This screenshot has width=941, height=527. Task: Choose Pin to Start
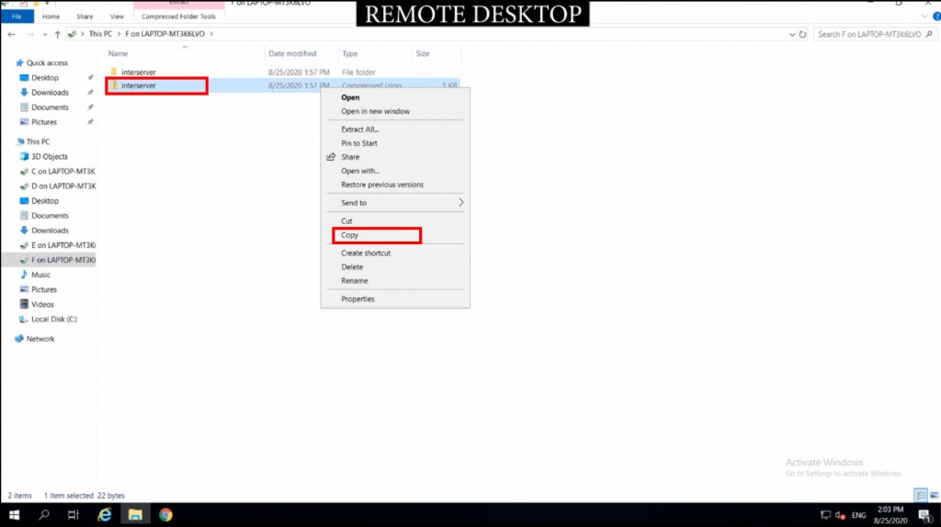click(359, 143)
